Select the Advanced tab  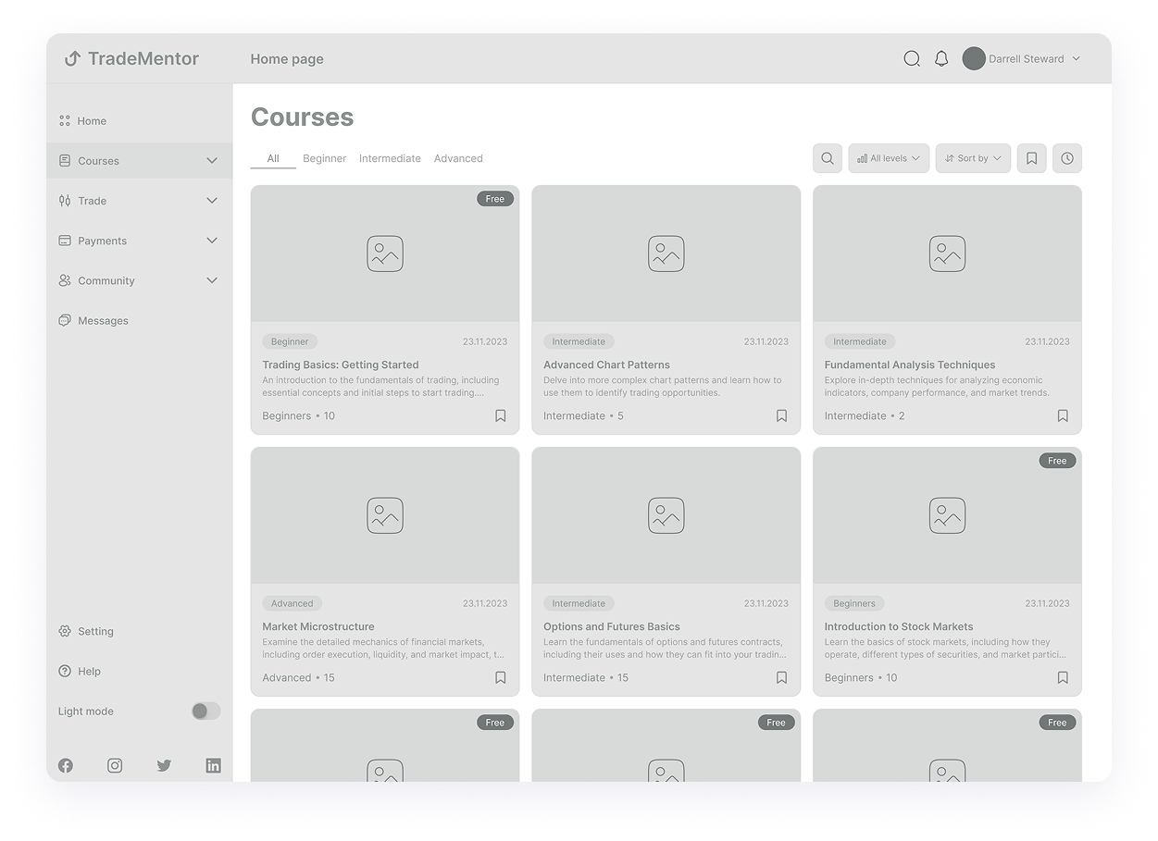[458, 158]
